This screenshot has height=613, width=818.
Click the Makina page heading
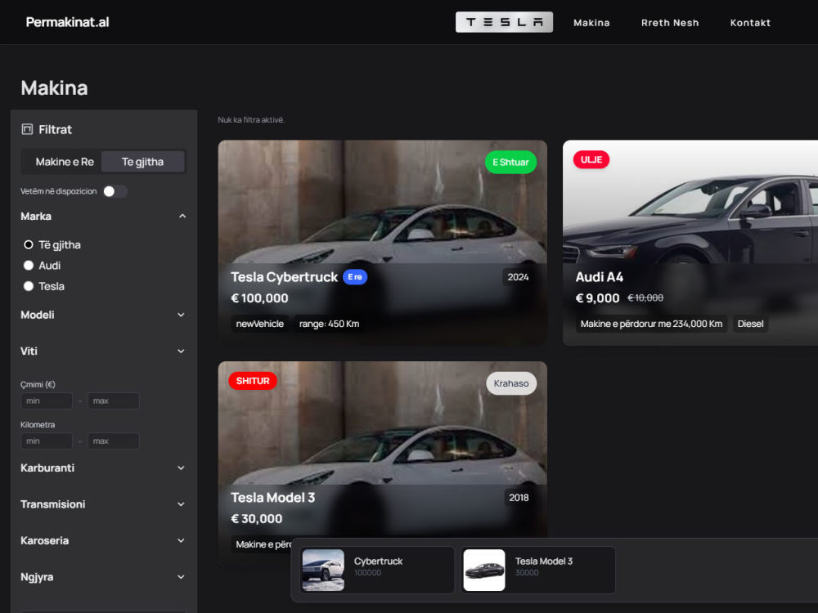[x=54, y=87]
